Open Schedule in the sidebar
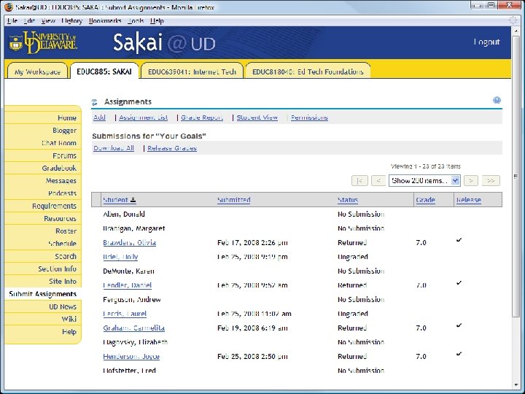 [62, 244]
